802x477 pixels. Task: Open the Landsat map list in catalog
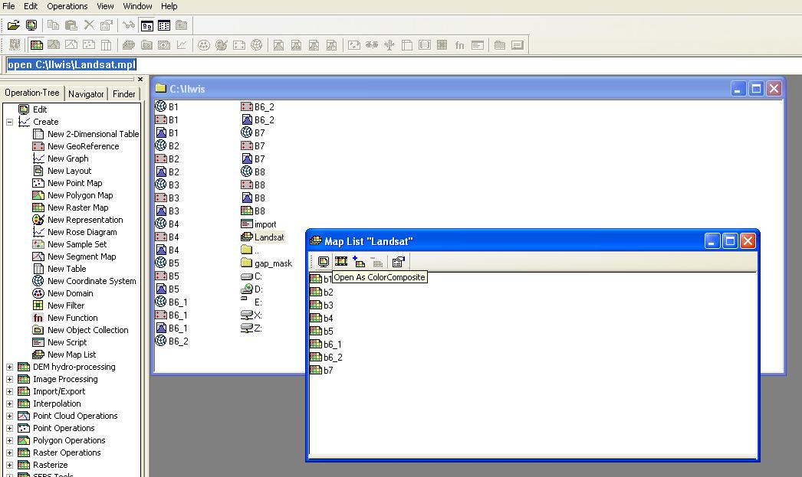pyautogui.click(x=268, y=237)
